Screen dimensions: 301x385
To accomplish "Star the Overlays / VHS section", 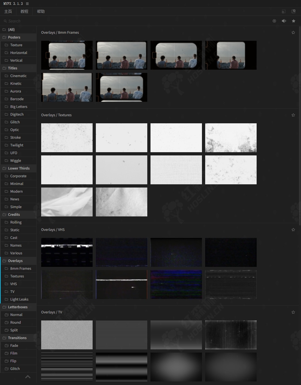I will pos(293,230).
